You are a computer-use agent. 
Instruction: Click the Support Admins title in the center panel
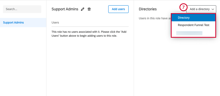(65, 9)
